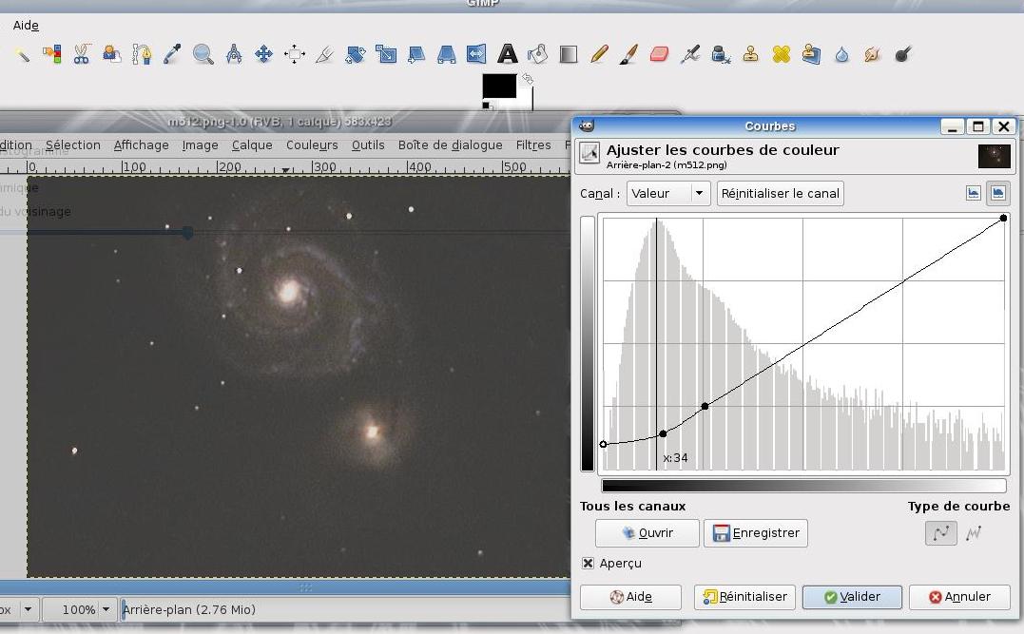Click the Aide button in Courbes dialog
This screenshot has height=634, width=1024.
pos(630,597)
